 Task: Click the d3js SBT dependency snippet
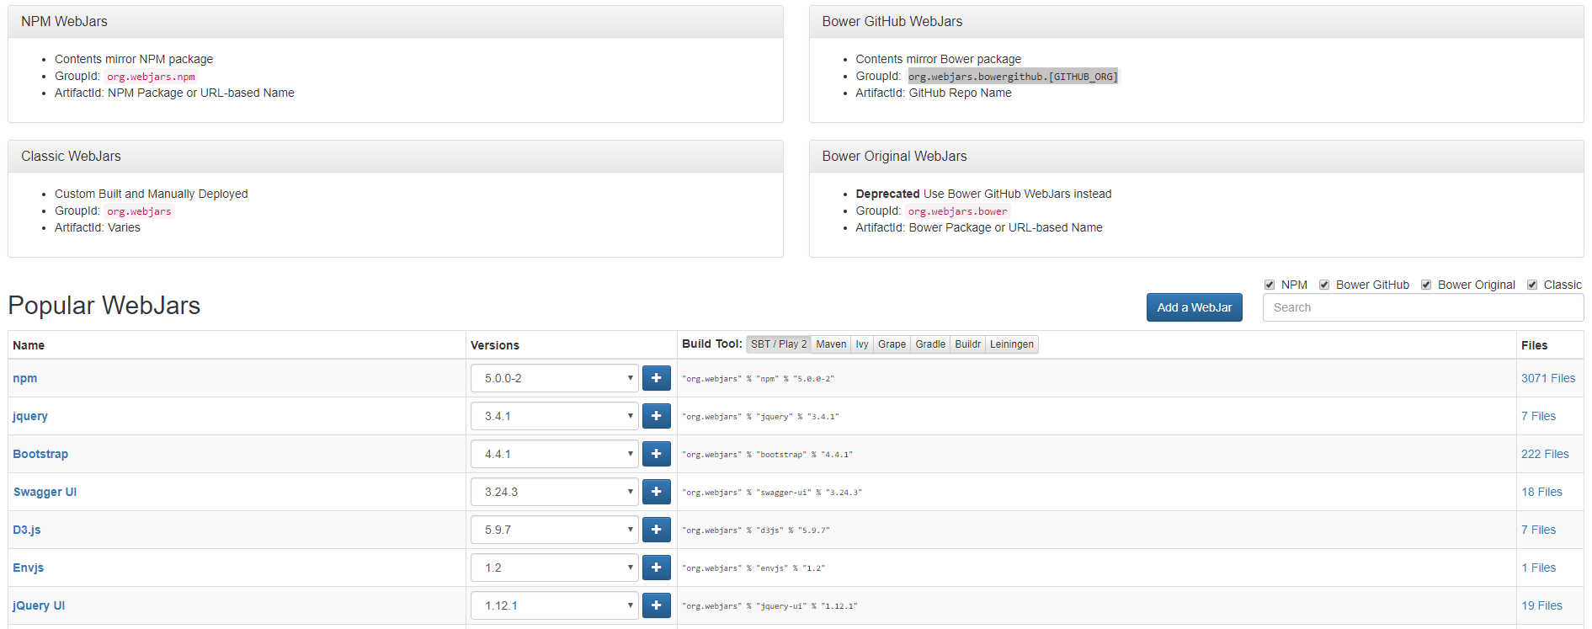(x=756, y=530)
